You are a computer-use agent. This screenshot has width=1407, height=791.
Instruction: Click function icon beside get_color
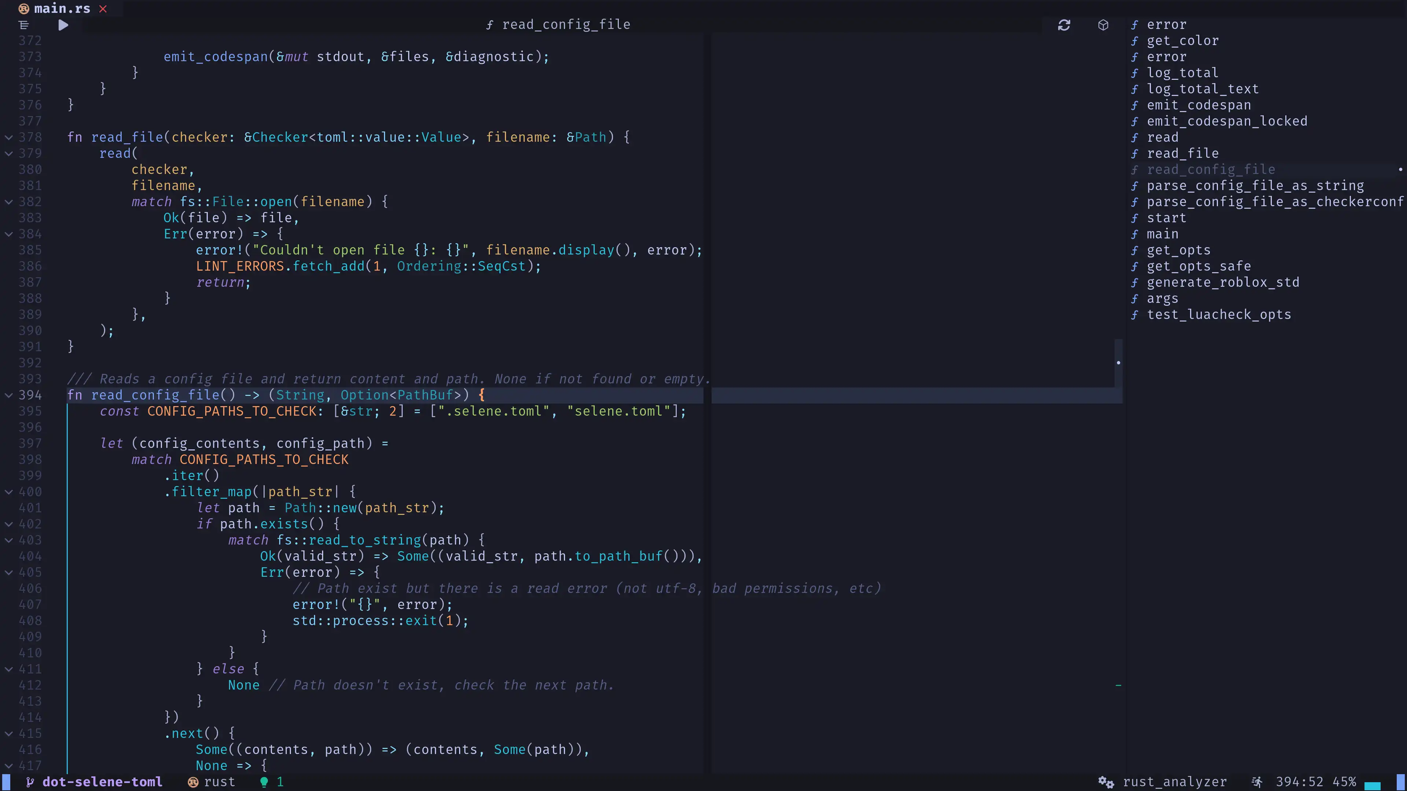click(x=1134, y=41)
